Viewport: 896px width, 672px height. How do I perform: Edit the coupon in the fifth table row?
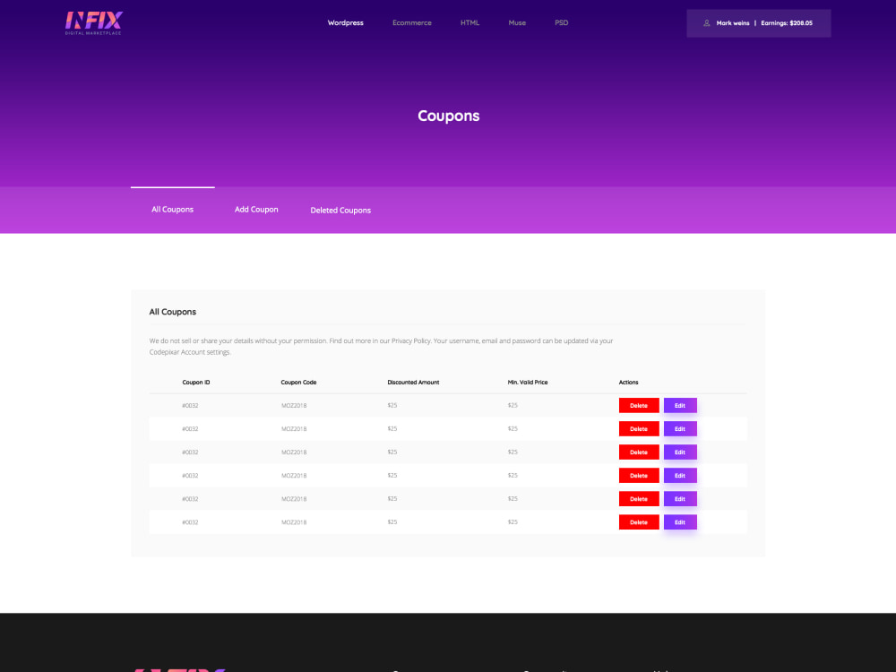pyautogui.click(x=679, y=499)
